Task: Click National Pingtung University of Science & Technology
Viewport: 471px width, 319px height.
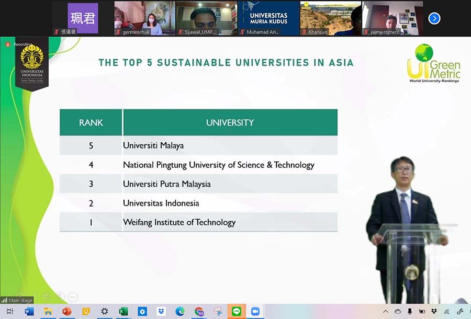Action: point(219,165)
